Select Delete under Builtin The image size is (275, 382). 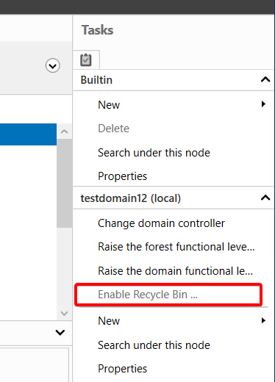click(x=113, y=129)
